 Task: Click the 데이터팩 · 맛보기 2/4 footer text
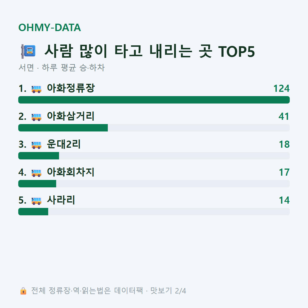[150, 291]
